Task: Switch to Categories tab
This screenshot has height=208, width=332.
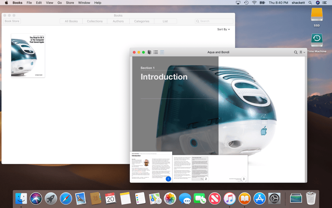Action: (142, 21)
